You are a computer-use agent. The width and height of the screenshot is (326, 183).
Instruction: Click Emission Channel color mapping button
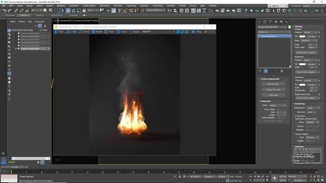(307, 53)
